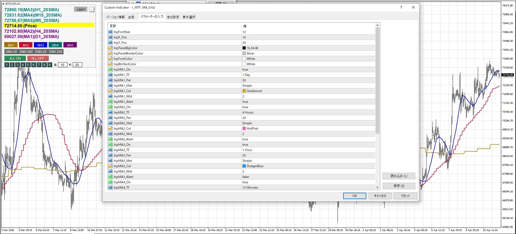Image resolution: width=516 pixels, height=234 pixels.
Task: Click the icon beside InpFontSize
Action: [110, 32]
